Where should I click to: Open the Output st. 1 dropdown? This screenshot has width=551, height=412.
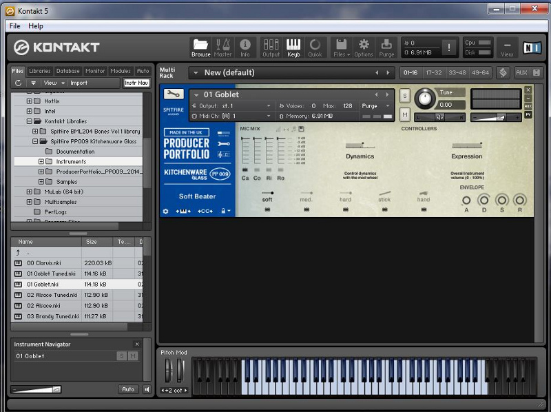click(x=231, y=106)
